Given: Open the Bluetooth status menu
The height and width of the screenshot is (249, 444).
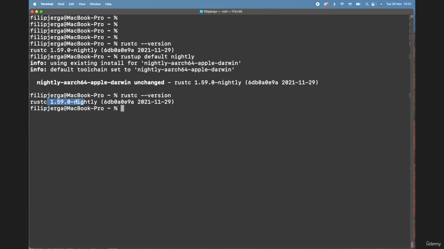Looking at the screenshot, I should click(x=334, y=4).
